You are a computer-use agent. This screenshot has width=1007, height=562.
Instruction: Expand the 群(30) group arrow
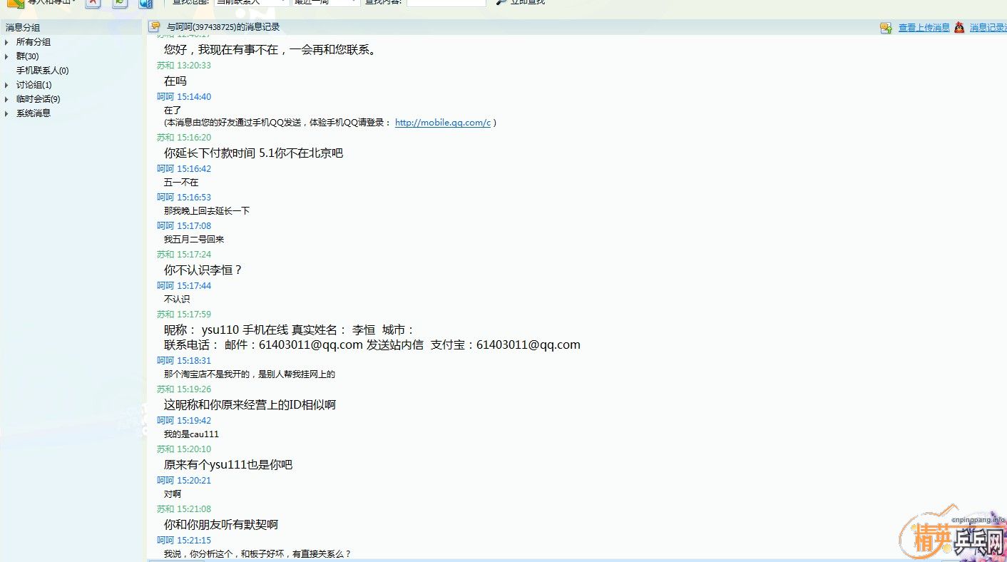point(7,56)
